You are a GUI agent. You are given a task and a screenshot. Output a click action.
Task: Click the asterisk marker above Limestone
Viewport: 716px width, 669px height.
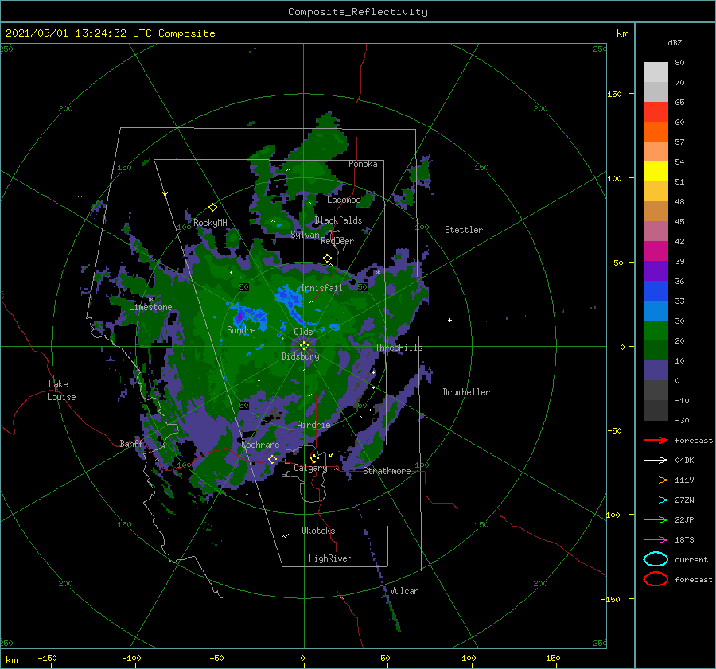pyautogui.click(x=150, y=300)
